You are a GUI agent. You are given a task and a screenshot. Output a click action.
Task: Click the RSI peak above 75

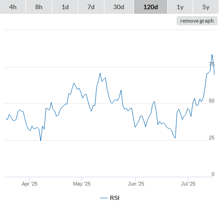tap(212, 54)
